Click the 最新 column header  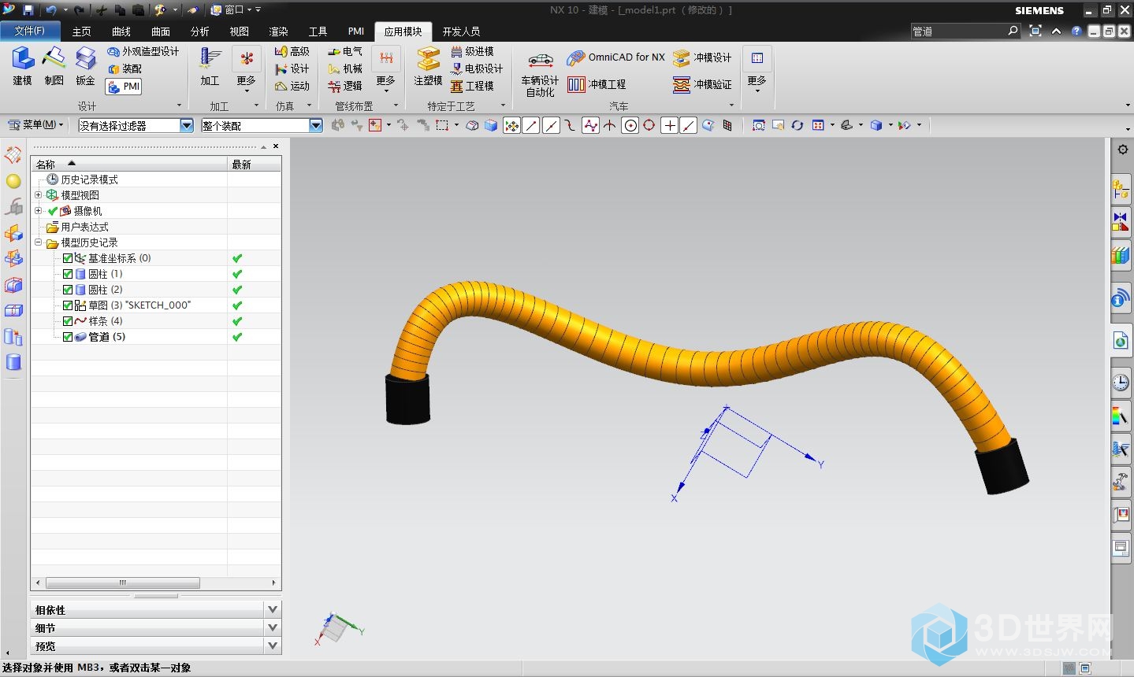[254, 164]
